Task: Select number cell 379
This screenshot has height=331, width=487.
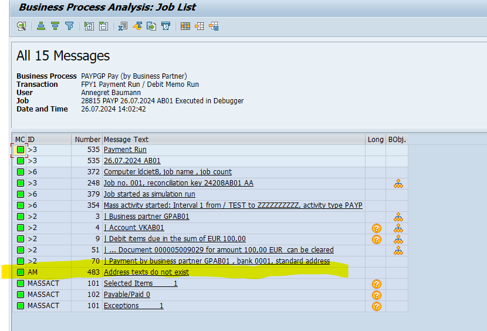Action: click(x=87, y=194)
